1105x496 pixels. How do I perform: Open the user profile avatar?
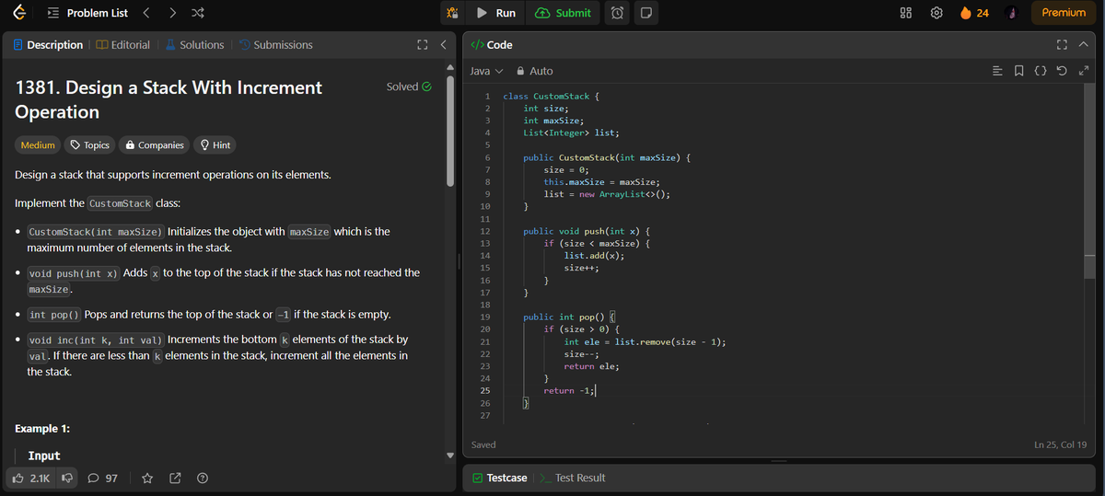(1010, 13)
